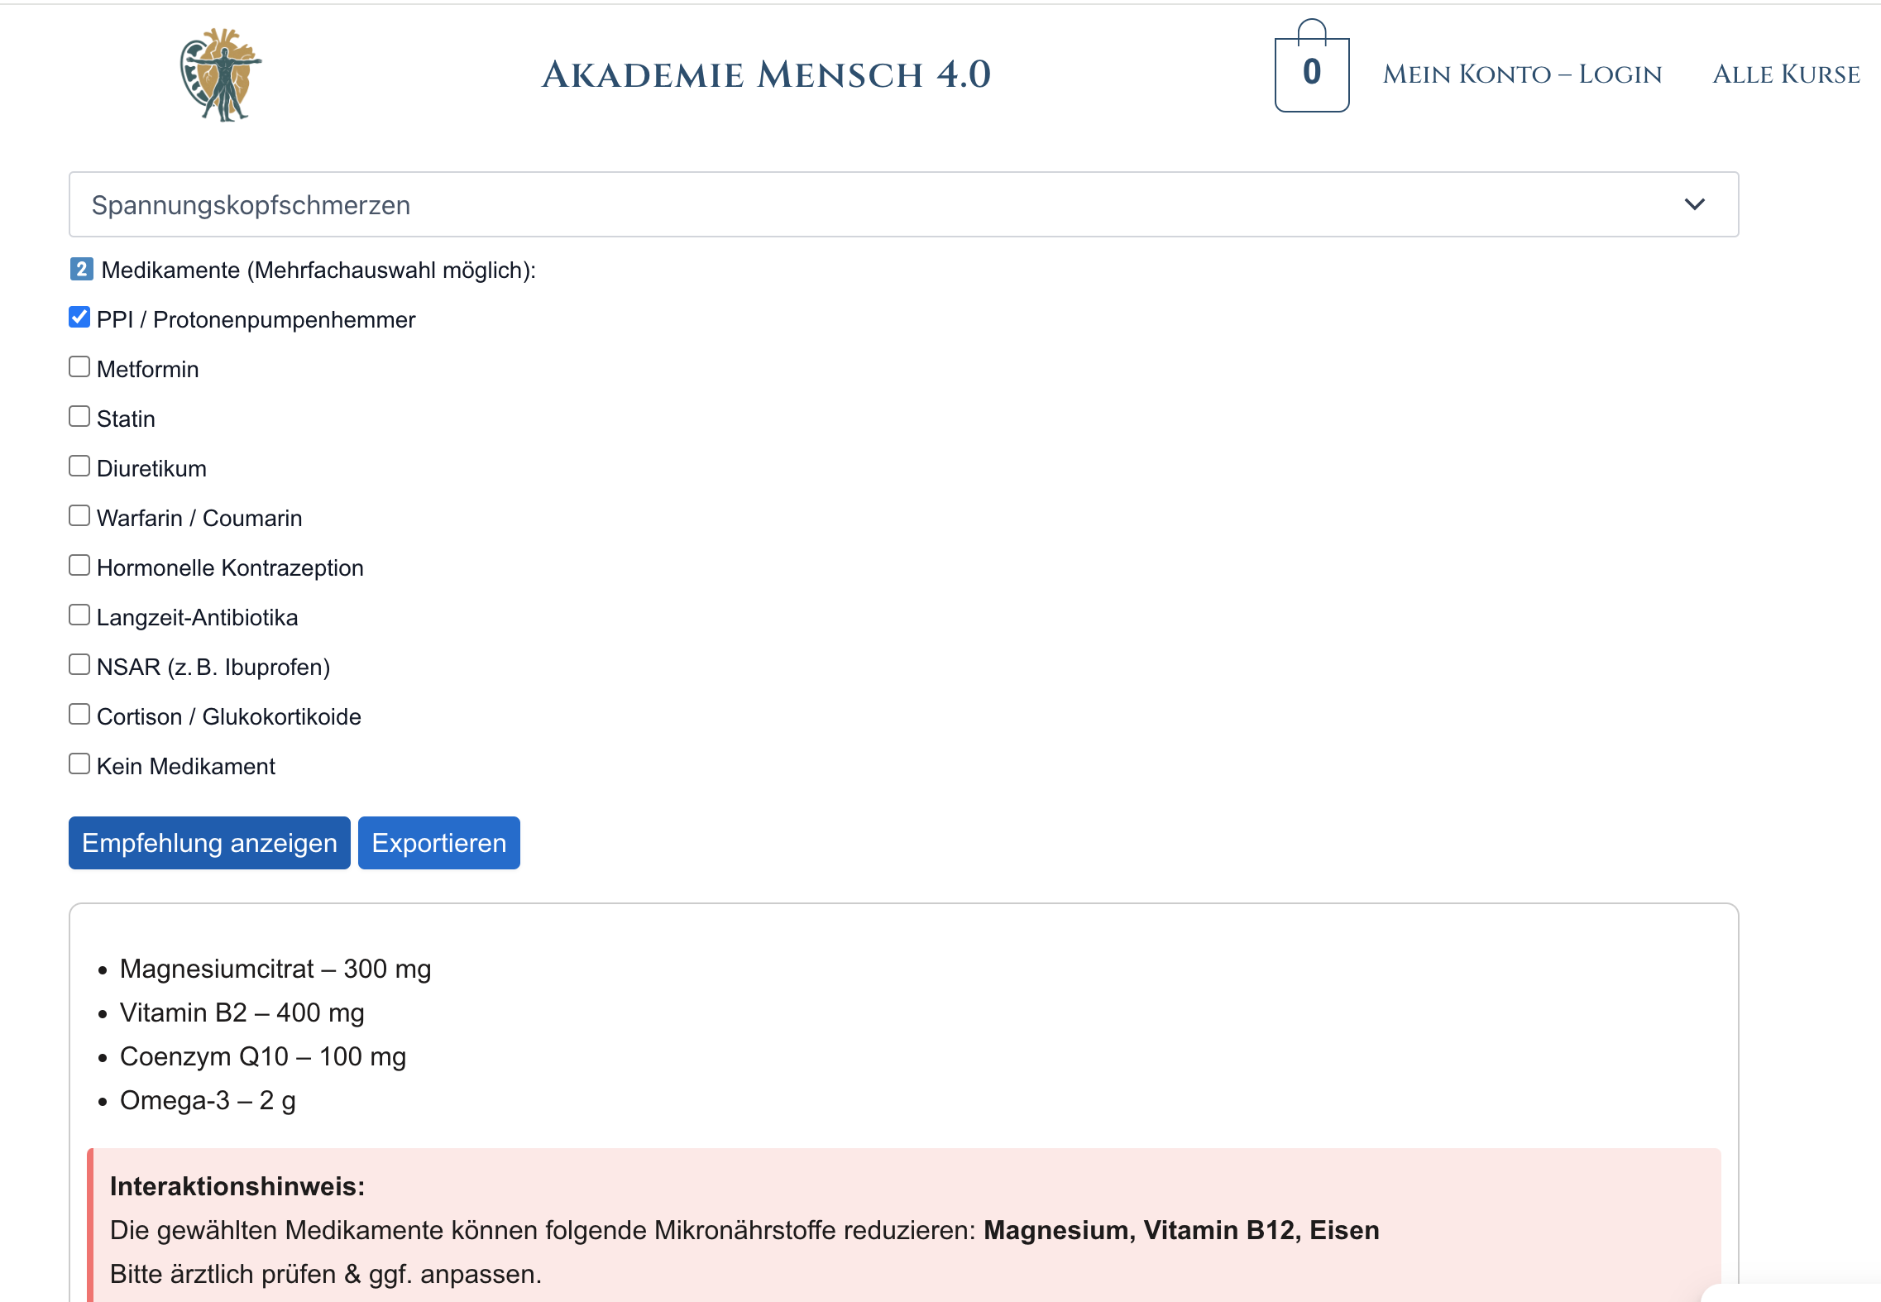The image size is (1881, 1302).
Task: Click the Exportieren button
Action: [438, 843]
